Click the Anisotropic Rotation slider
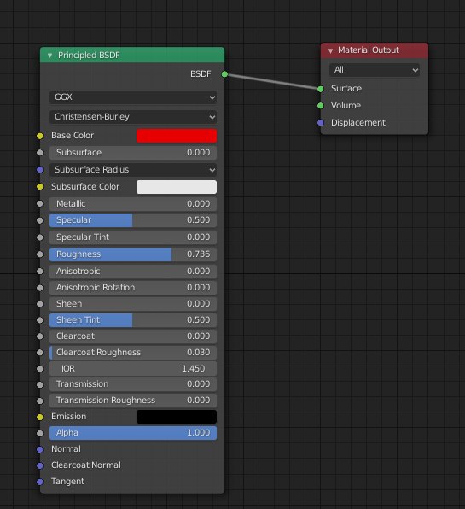The width and height of the screenshot is (465, 509). pyautogui.click(x=133, y=288)
